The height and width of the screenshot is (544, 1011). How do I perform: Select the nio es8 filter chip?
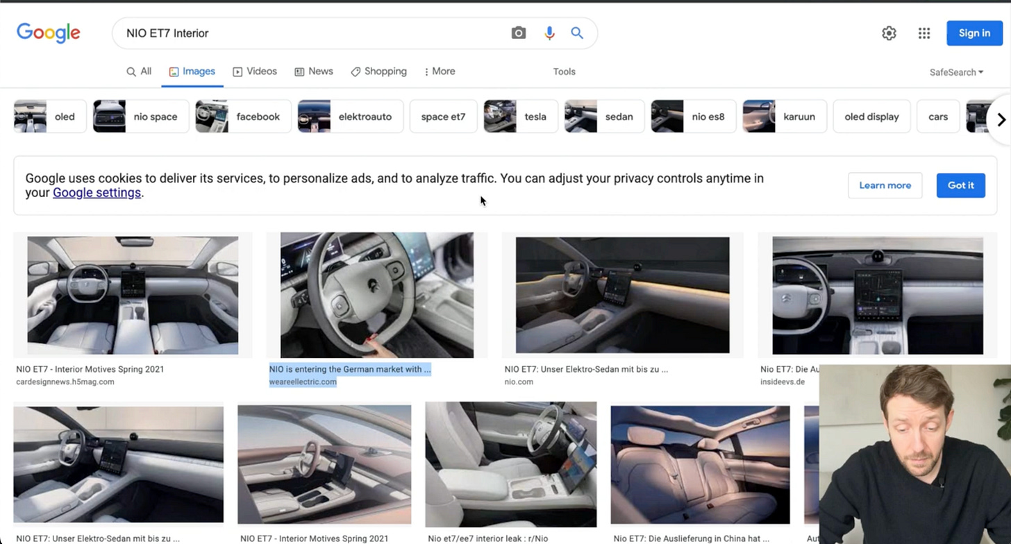[694, 117]
